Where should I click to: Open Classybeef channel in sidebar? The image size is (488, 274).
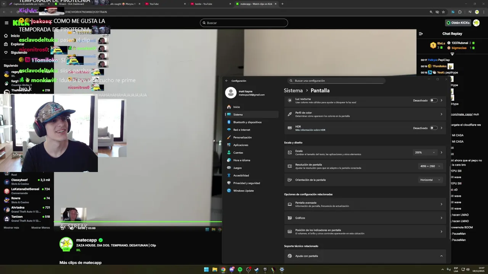pos(27,181)
